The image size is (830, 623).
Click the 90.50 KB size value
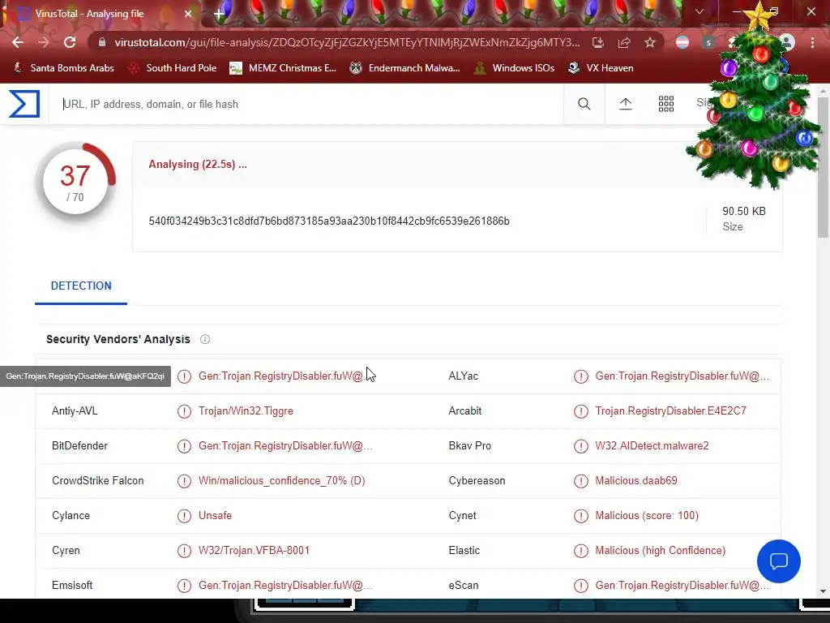pyautogui.click(x=744, y=212)
